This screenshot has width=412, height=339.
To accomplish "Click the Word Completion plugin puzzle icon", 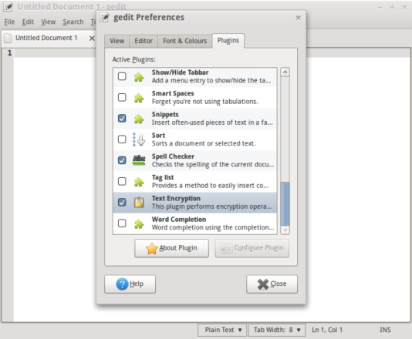I will [x=139, y=223].
